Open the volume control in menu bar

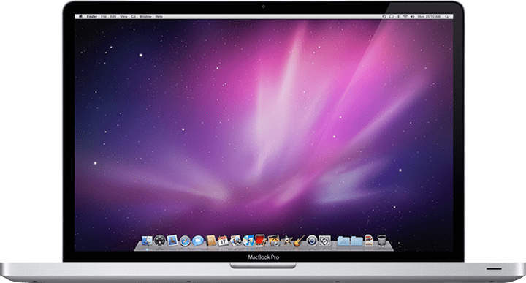click(412, 16)
